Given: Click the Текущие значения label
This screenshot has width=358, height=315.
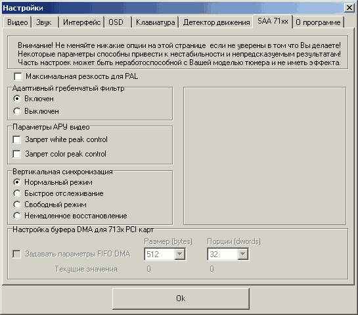Looking at the screenshot, I should pos(86,269).
